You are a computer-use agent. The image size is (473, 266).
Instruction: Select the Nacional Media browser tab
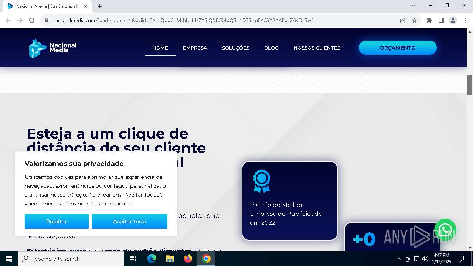point(48,6)
